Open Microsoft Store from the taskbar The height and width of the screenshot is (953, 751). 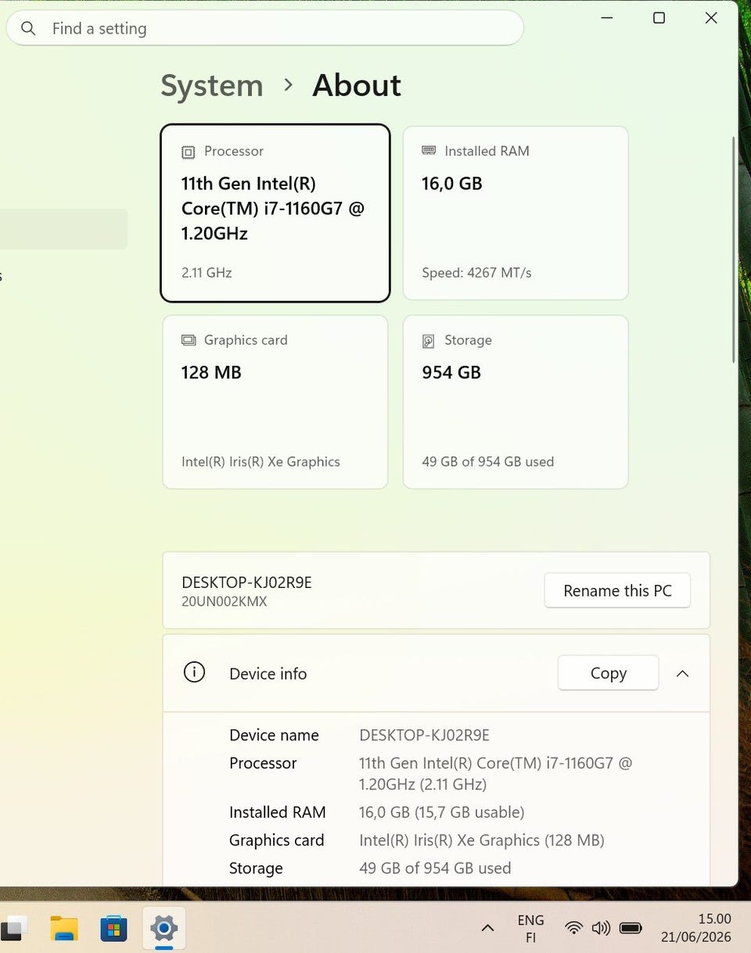pyautogui.click(x=113, y=929)
